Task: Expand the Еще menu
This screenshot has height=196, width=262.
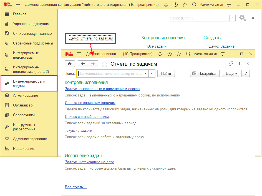Action: tap(231, 73)
